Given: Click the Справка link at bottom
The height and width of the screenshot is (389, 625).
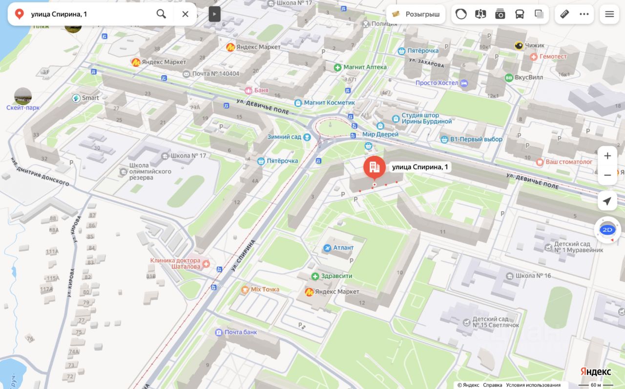Looking at the screenshot, I should (x=492, y=385).
